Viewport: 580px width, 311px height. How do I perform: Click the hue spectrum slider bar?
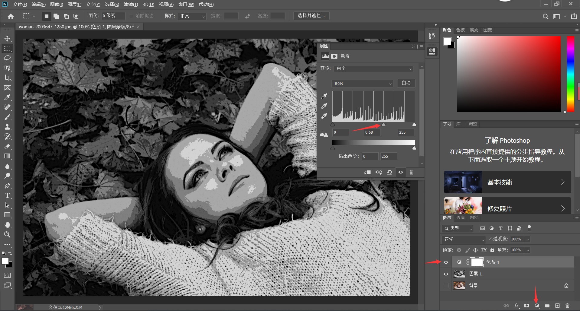[571, 74]
